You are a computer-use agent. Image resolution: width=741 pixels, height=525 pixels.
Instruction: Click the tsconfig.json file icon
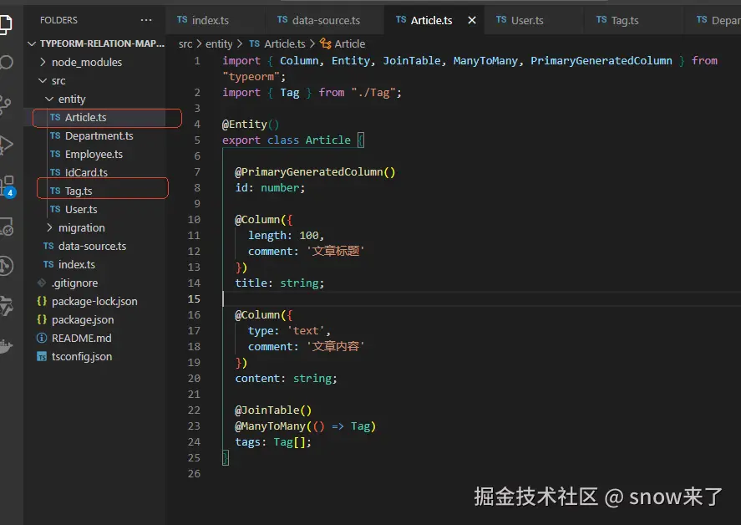(42, 357)
